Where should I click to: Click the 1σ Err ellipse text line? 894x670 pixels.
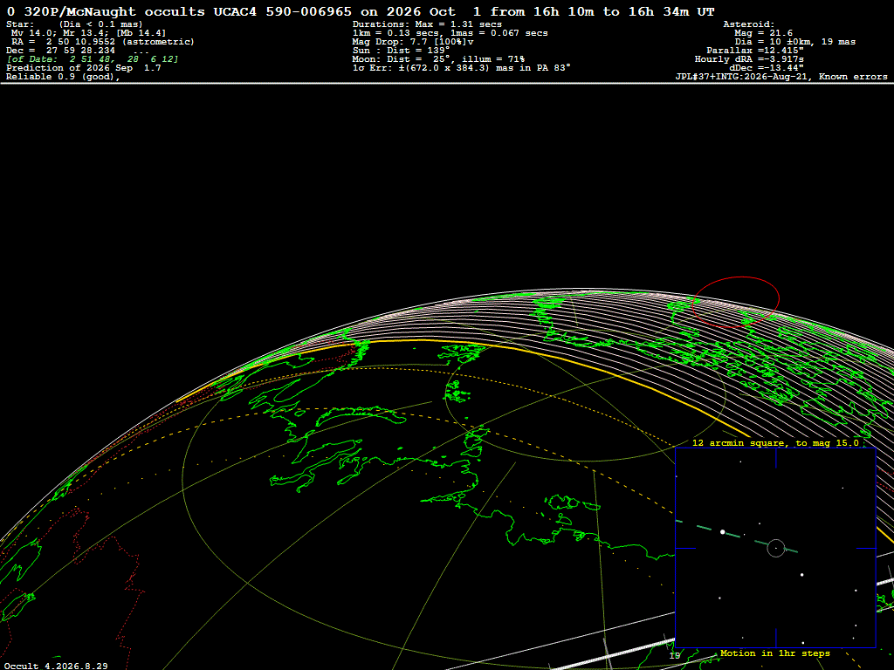coord(461,68)
